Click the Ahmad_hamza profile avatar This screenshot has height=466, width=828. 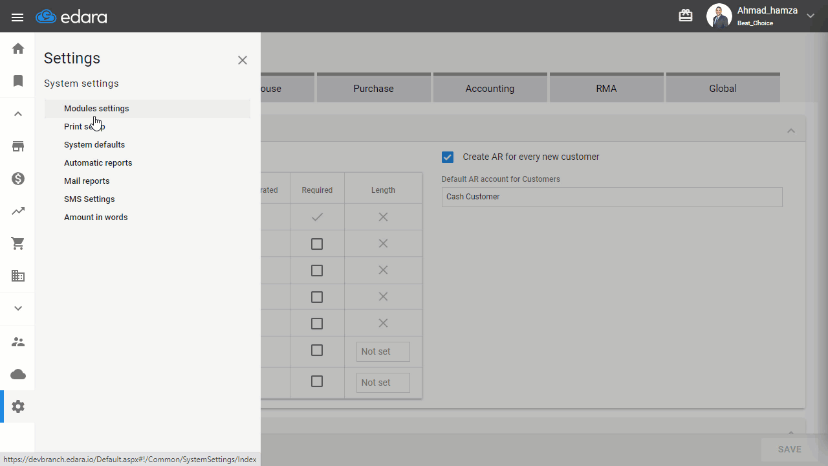coord(719,16)
